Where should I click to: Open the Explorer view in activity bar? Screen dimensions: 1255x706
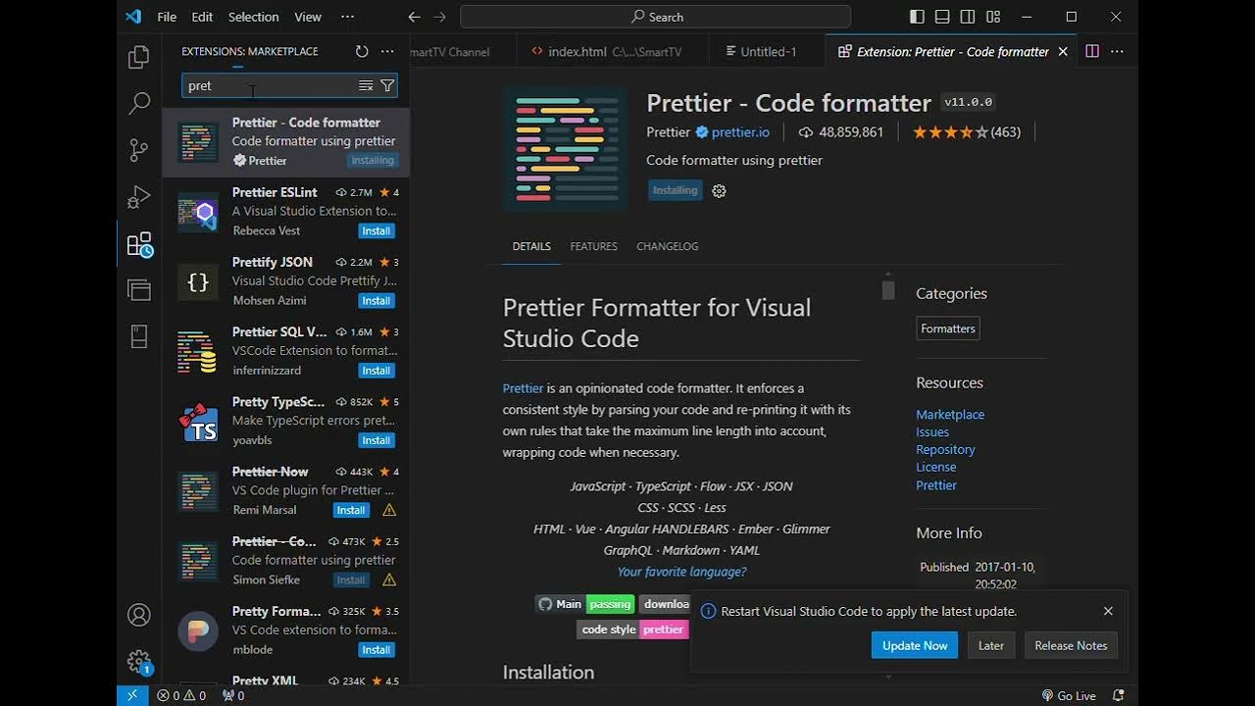pyautogui.click(x=139, y=57)
